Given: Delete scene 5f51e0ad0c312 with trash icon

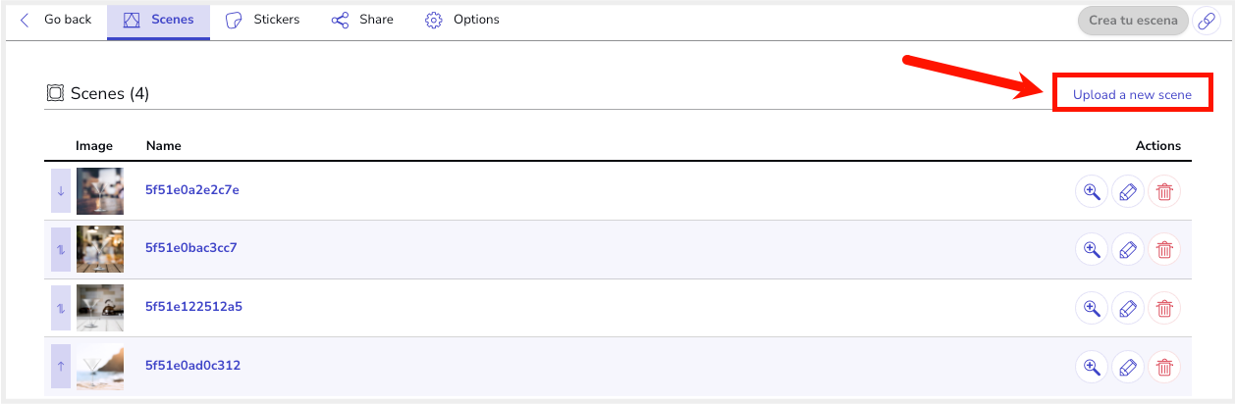Looking at the screenshot, I should 1164,368.
